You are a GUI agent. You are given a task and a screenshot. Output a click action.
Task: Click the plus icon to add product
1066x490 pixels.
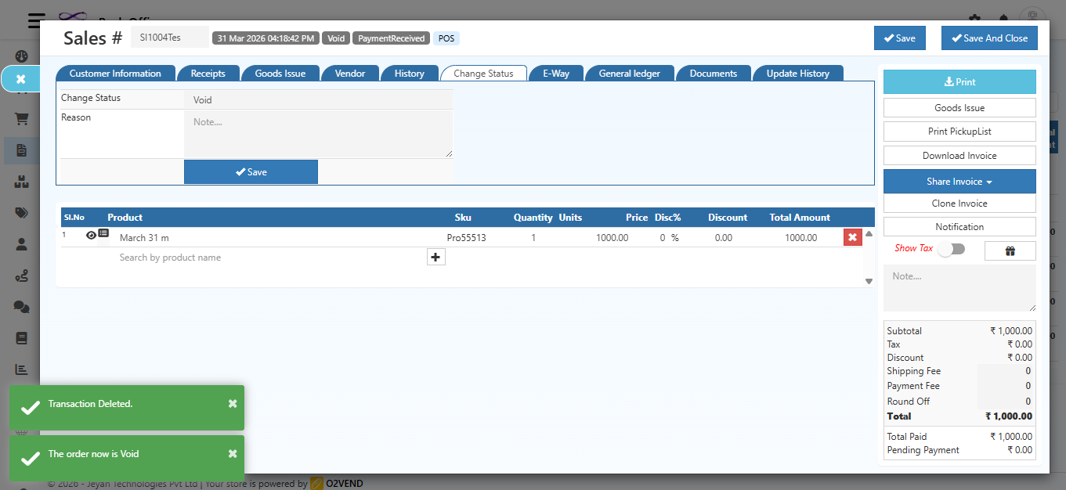point(436,257)
